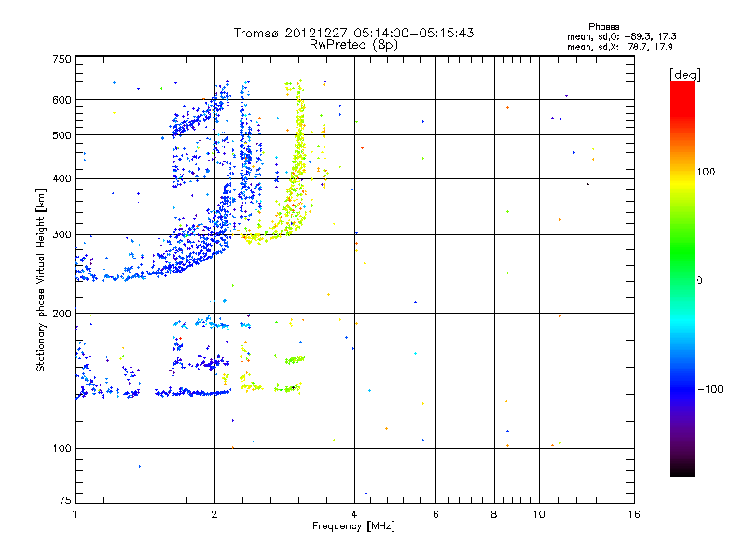Click y-axis tick label '750'
This screenshot has width=746, height=560.
tap(62, 59)
